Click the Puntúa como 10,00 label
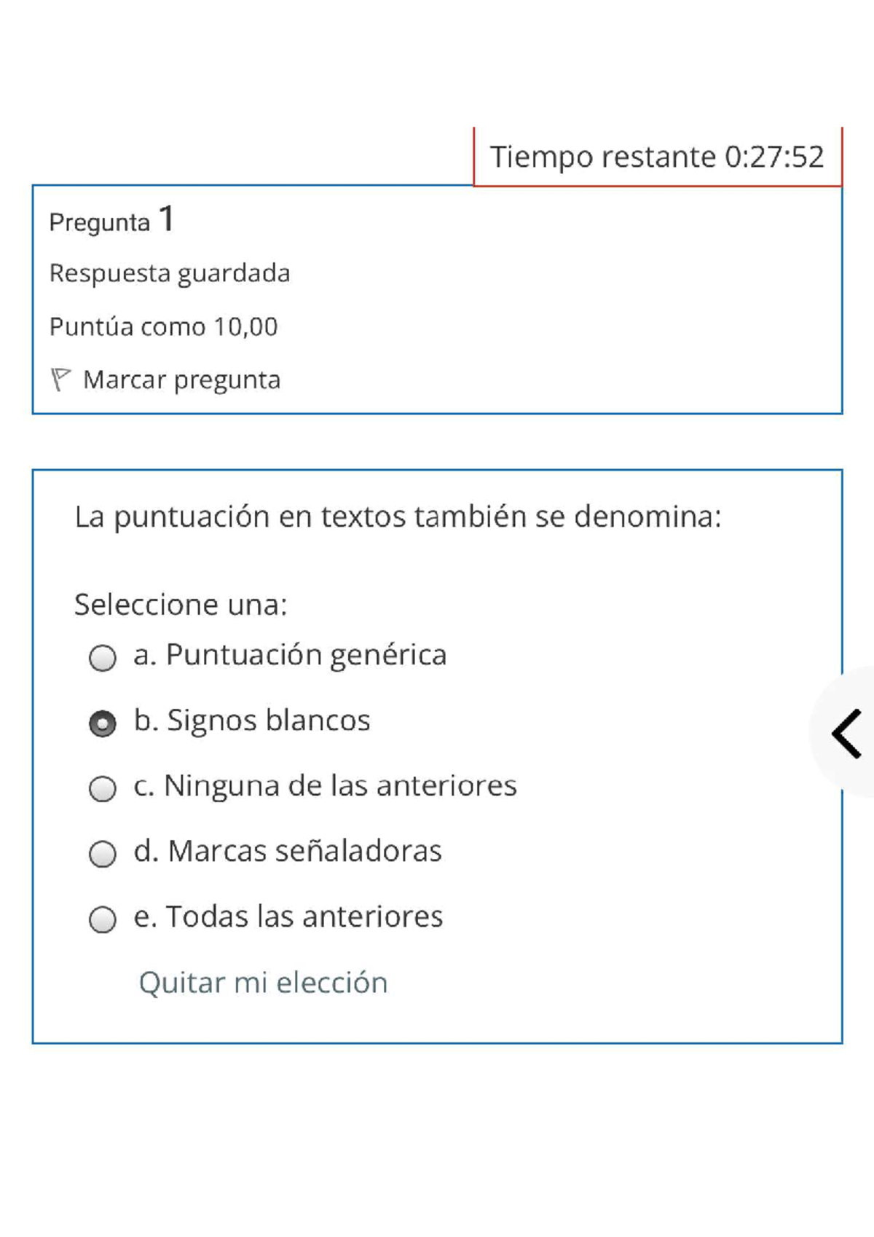The height and width of the screenshot is (1237, 874). click(162, 326)
